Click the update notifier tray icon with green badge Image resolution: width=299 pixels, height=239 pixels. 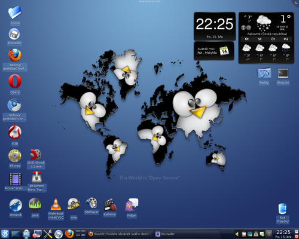coord(262,234)
